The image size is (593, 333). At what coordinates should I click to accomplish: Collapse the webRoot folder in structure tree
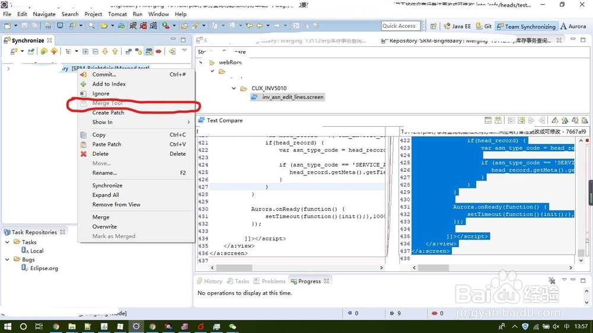(201, 62)
